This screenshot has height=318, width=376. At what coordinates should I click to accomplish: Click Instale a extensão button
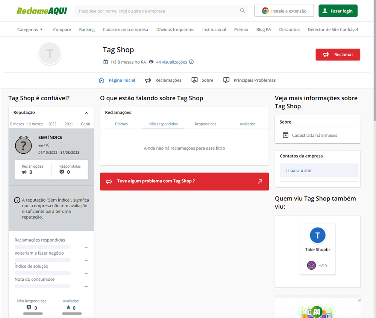pos(284,11)
